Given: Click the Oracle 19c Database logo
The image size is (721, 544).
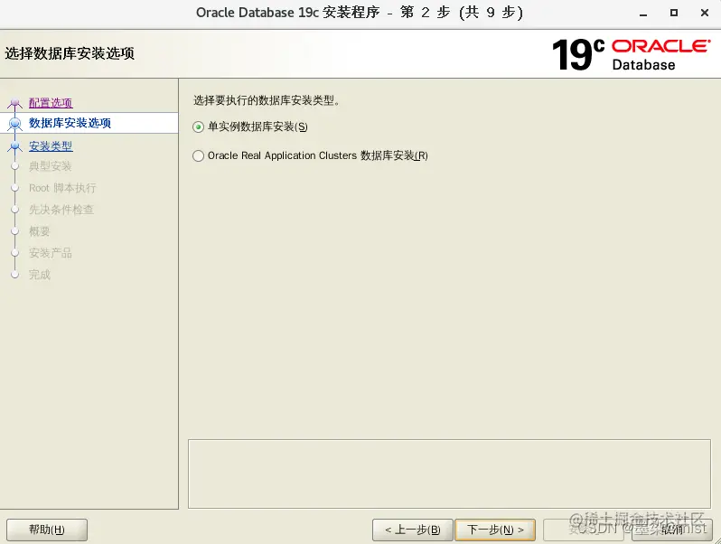Looking at the screenshot, I should (631, 54).
